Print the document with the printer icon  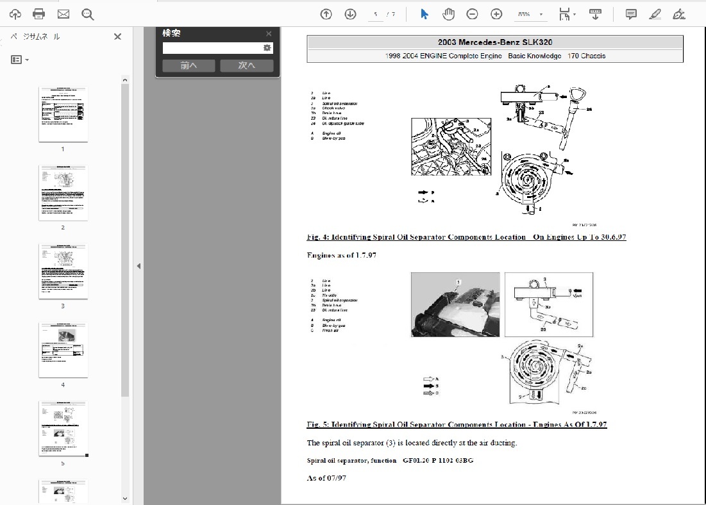tap(39, 14)
